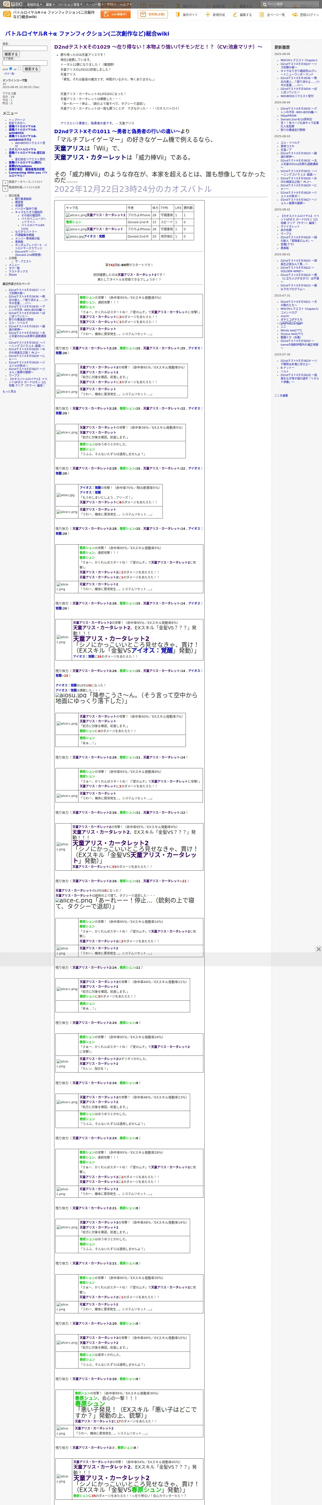The height and width of the screenshot is (1505, 322).
Task: Click もっと見る under recent pages
Action: point(9,392)
